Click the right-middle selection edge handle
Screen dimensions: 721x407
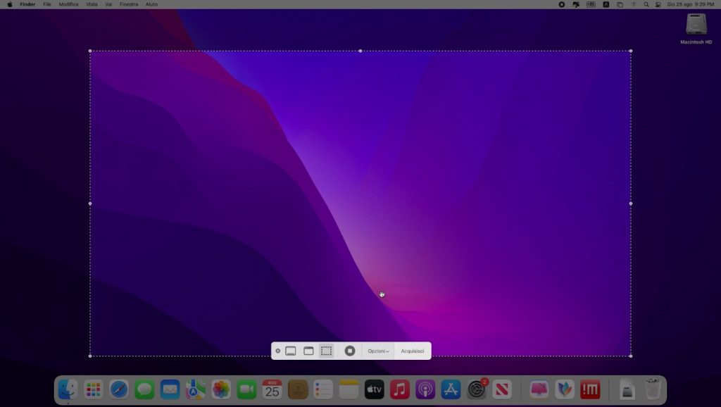click(x=630, y=203)
